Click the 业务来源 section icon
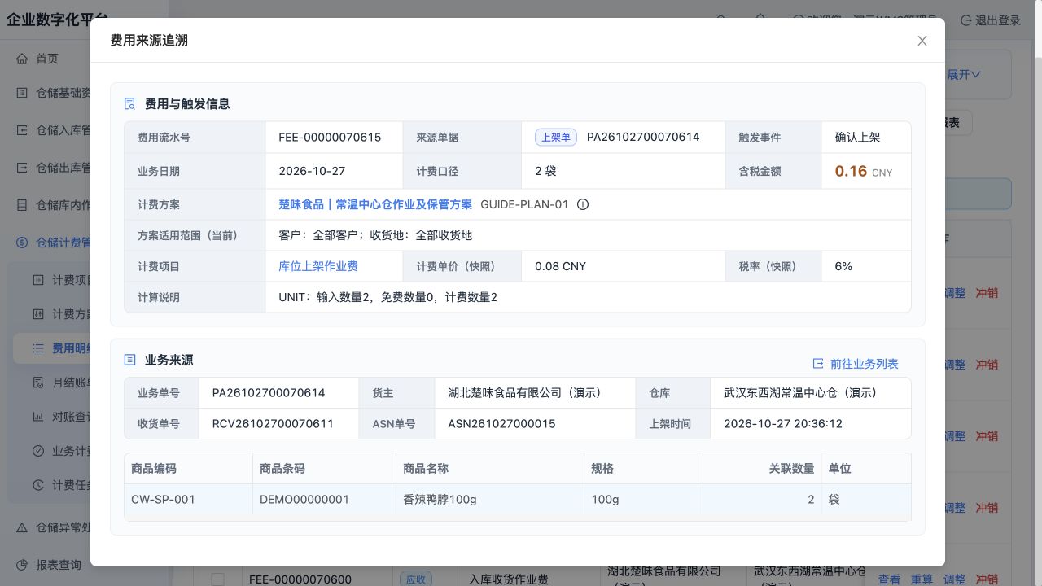1042x586 pixels. (x=129, y=360)
